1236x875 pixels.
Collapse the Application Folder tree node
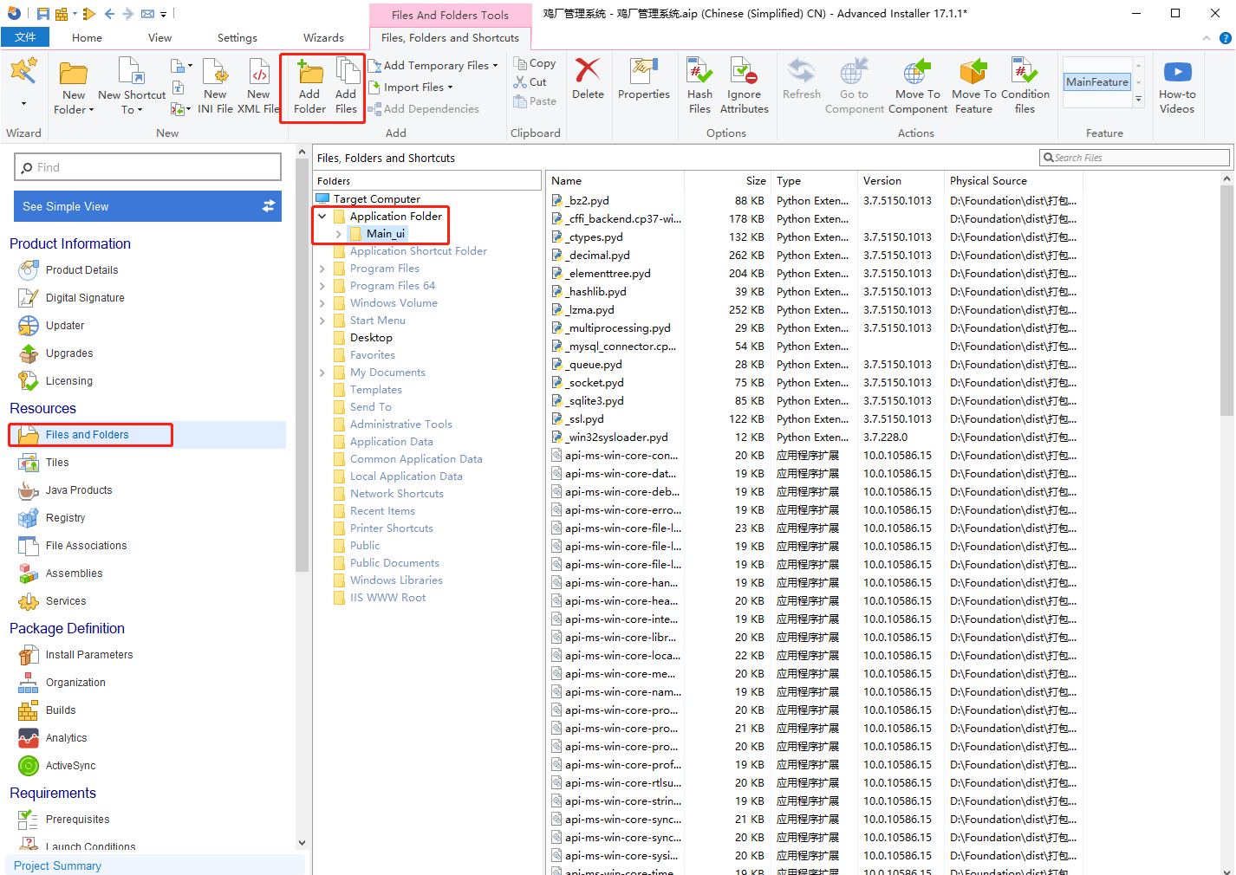click(x=322, y=217)
